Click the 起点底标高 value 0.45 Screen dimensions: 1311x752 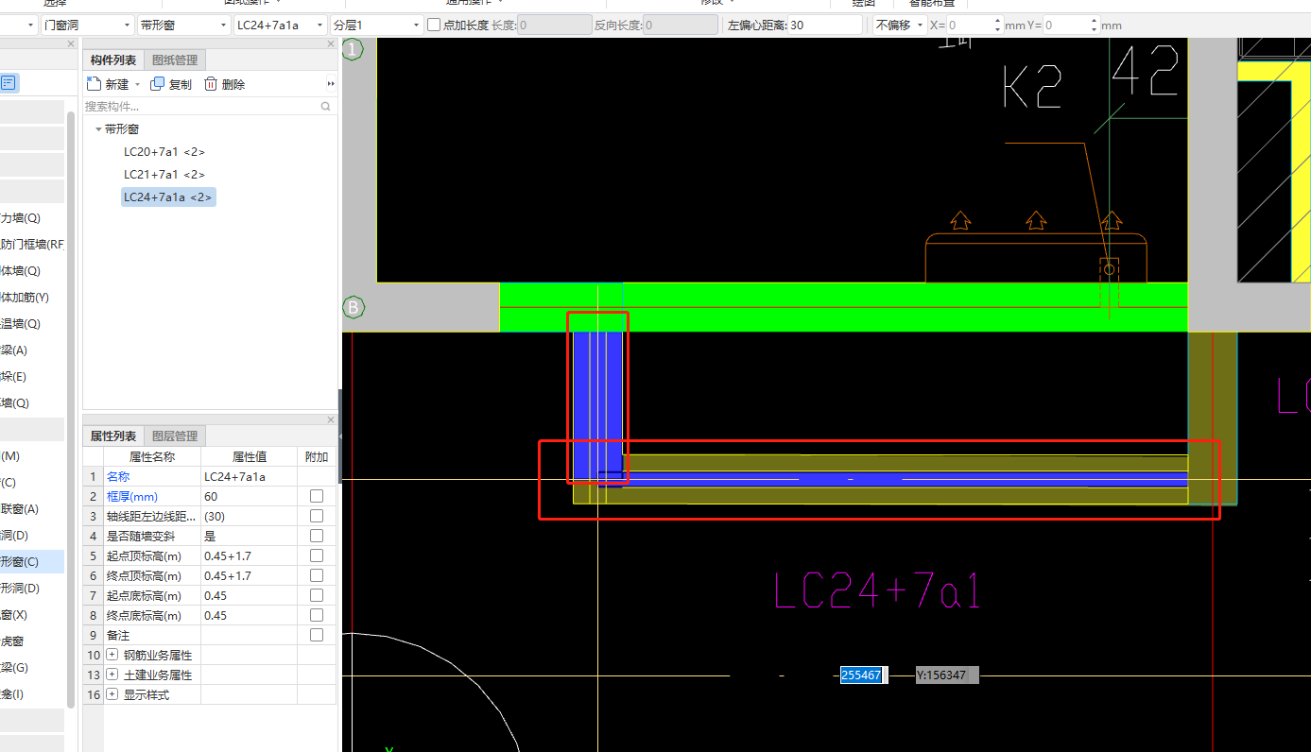[249, 595]
